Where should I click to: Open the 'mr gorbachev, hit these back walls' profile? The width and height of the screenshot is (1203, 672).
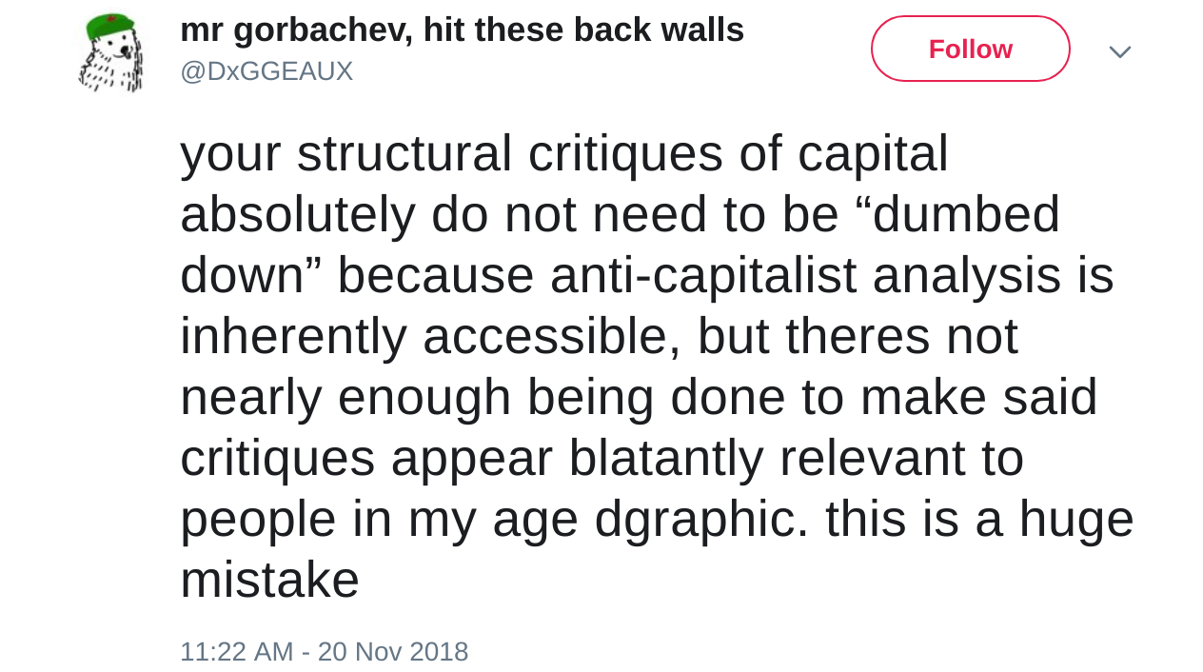(x=462, y=30)
